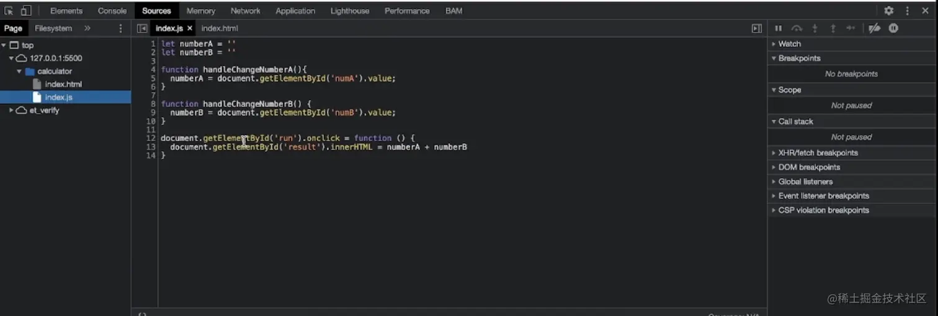Collapse the Call stack section
This screenshot has width=938, height=316.
click(852, 121)
